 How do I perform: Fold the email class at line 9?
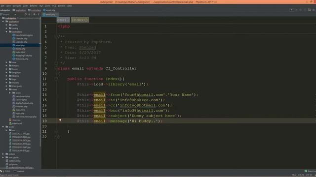coord(56,68)
